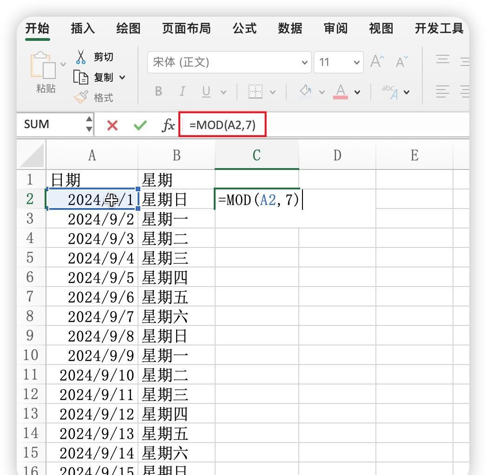This screenshot has height=475, width=486.
Task: Open the 页面布局 tab
Action: click(x=186, y=28)
